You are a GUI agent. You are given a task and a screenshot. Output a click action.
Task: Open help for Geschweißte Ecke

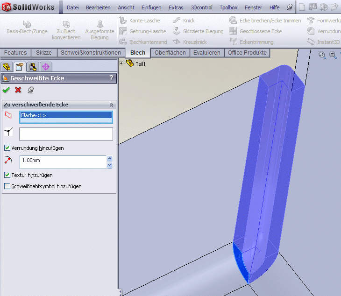tap(111, 78)
